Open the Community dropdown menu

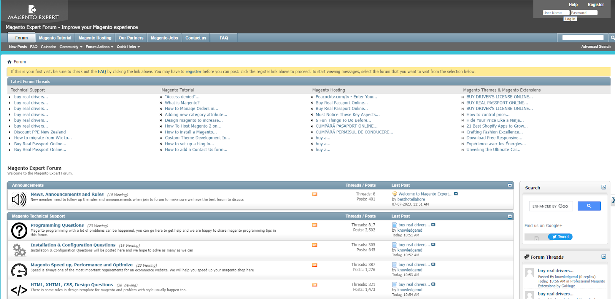[x=71, y=47]
